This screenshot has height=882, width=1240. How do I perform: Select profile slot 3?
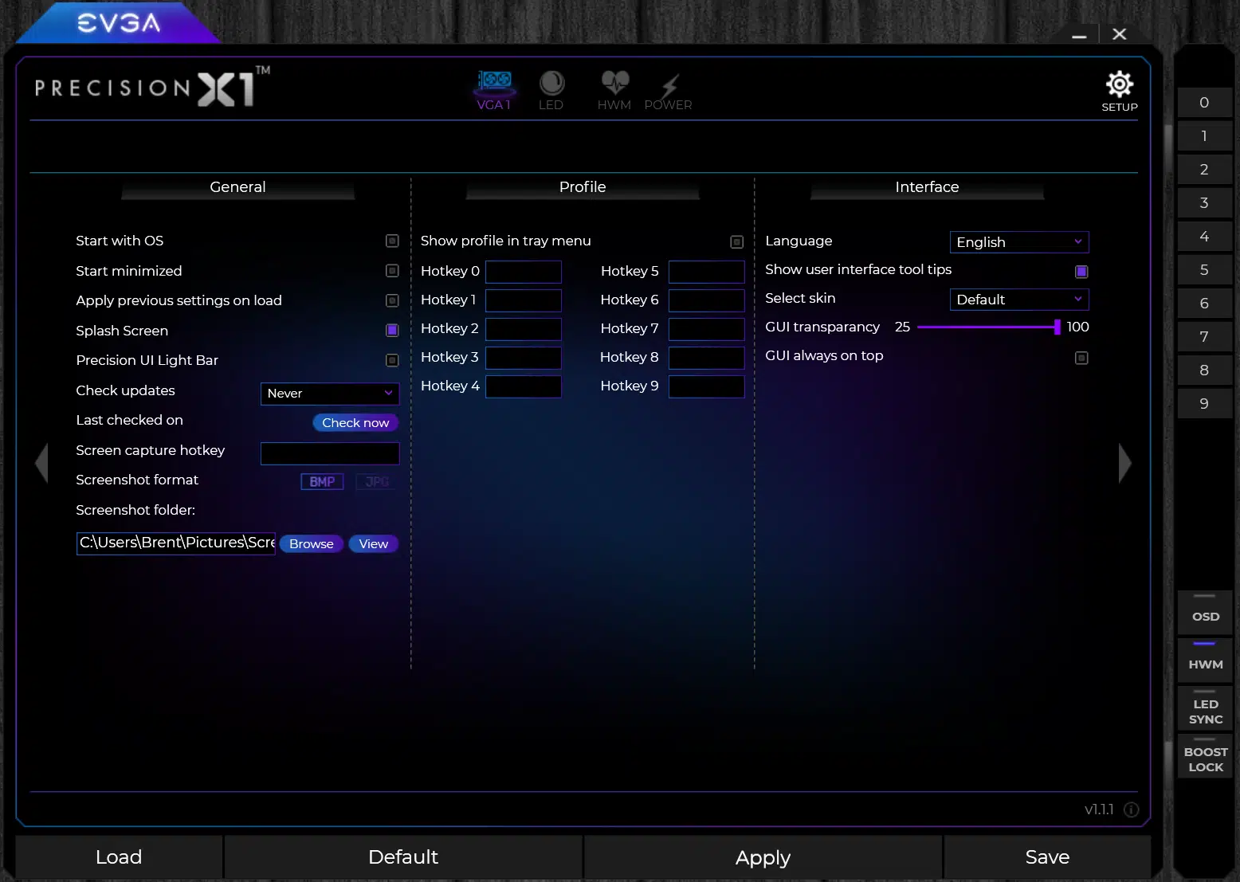(1205, 202)
